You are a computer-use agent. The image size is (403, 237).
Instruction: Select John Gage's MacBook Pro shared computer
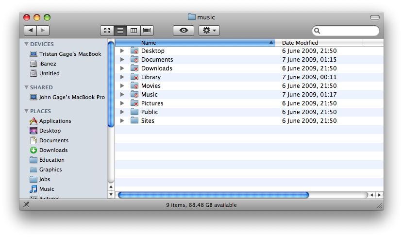(67, 97)
